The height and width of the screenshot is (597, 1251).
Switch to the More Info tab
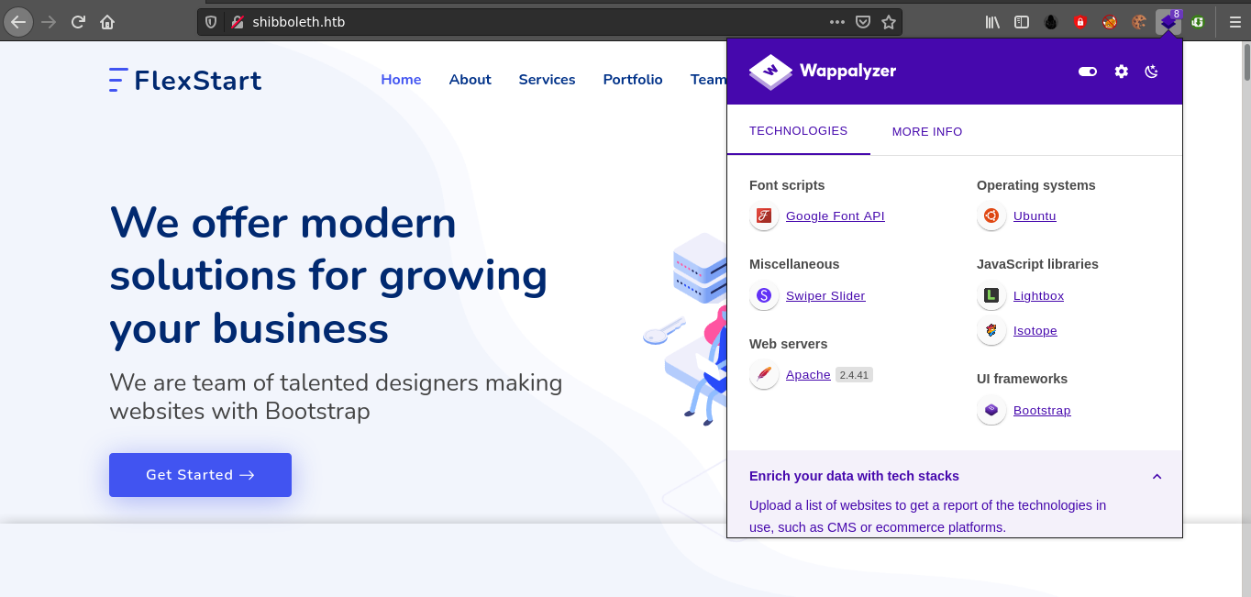(926, 131)
